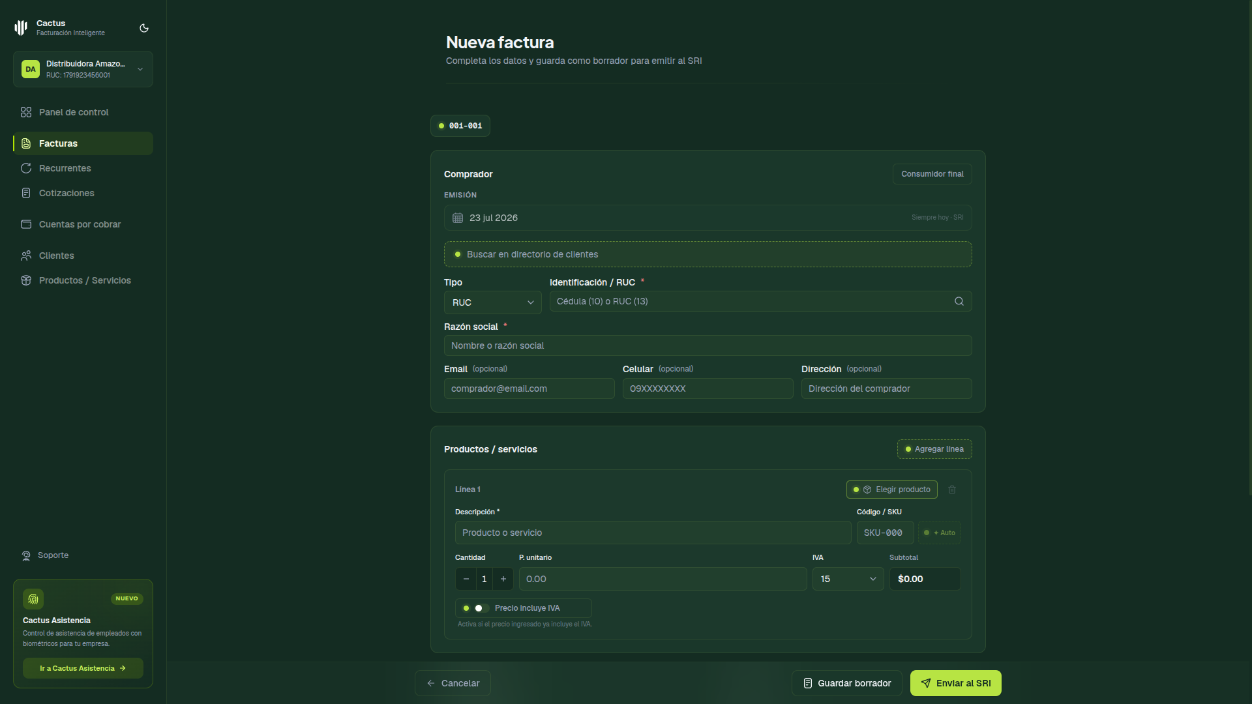Click the DA company avatar
The height and width of the screenshot is (704, 1252).
click(31, 69)
